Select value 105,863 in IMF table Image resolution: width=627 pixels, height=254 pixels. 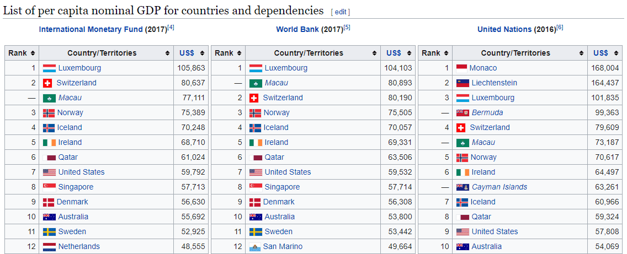(191, 68)
